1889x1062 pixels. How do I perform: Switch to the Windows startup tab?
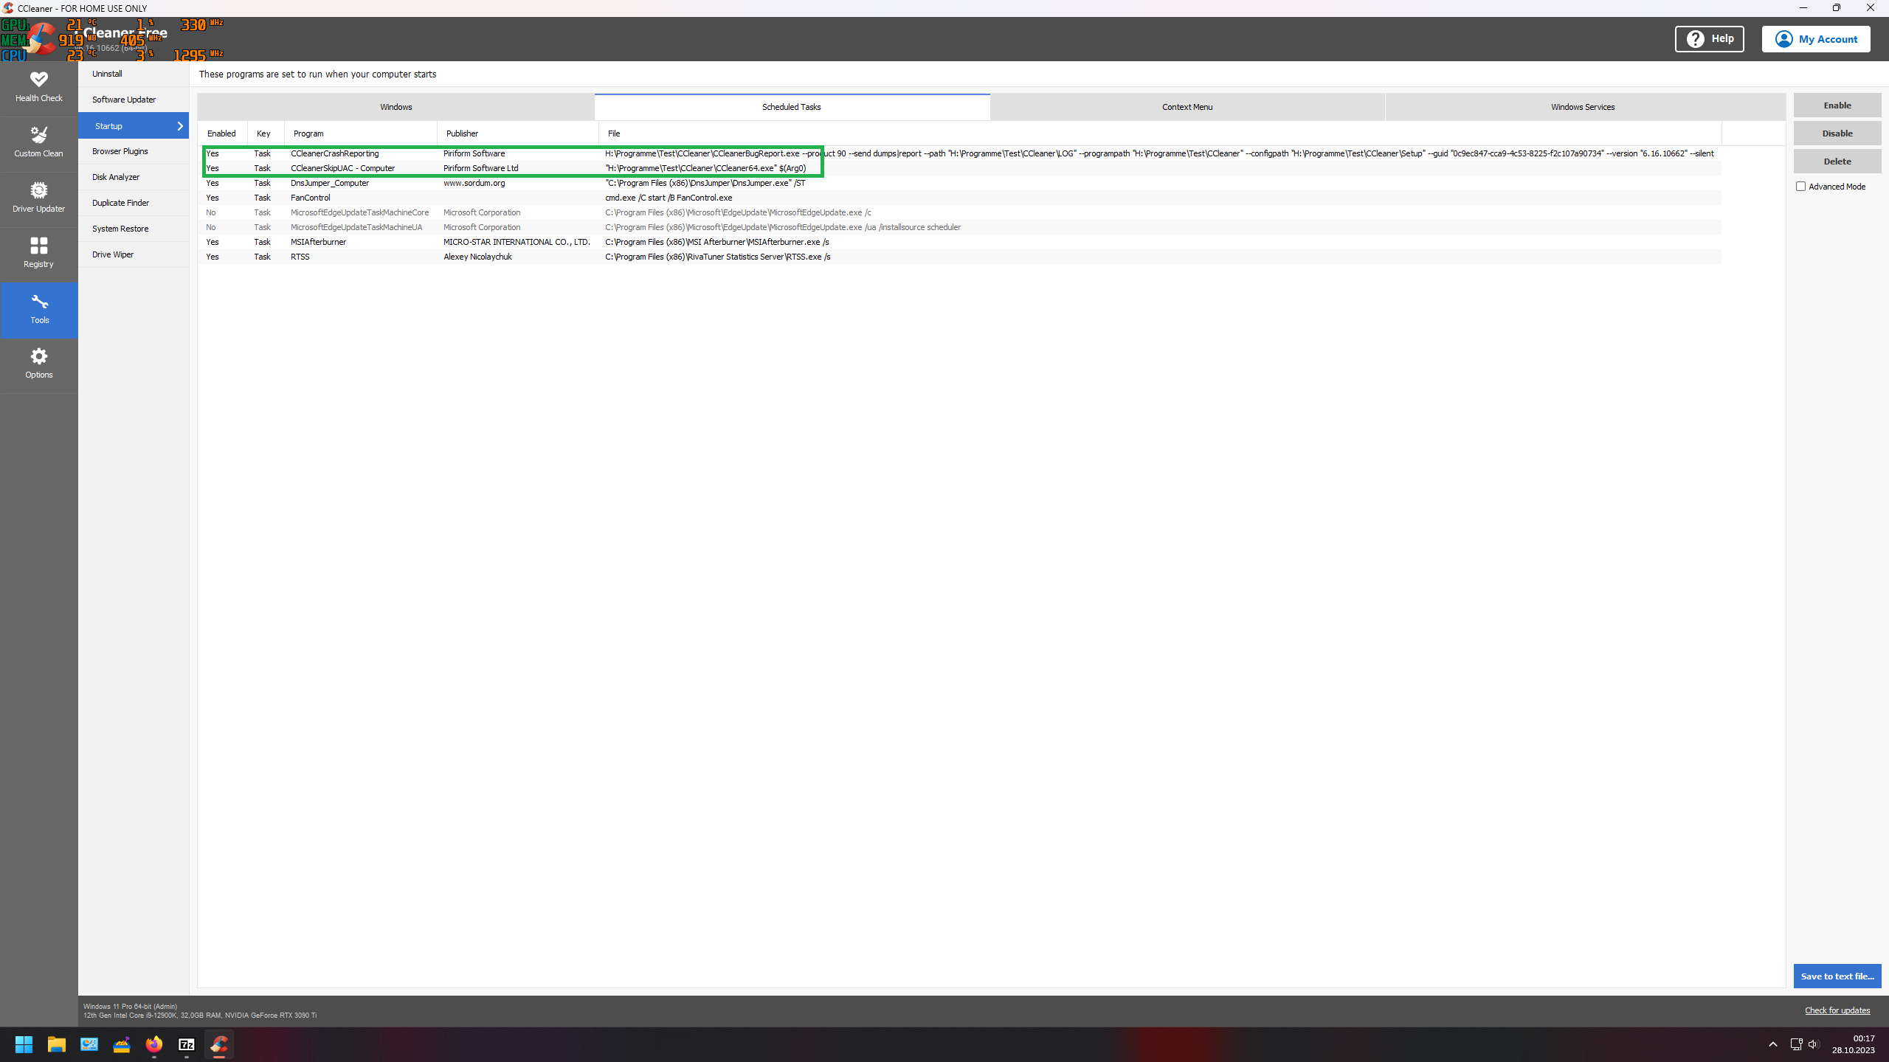[x=396, y=106]
